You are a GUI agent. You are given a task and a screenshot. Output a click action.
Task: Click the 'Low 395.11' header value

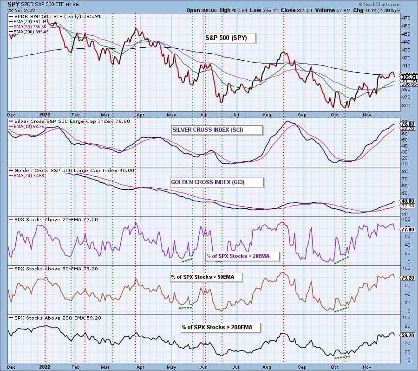(264, 10)
